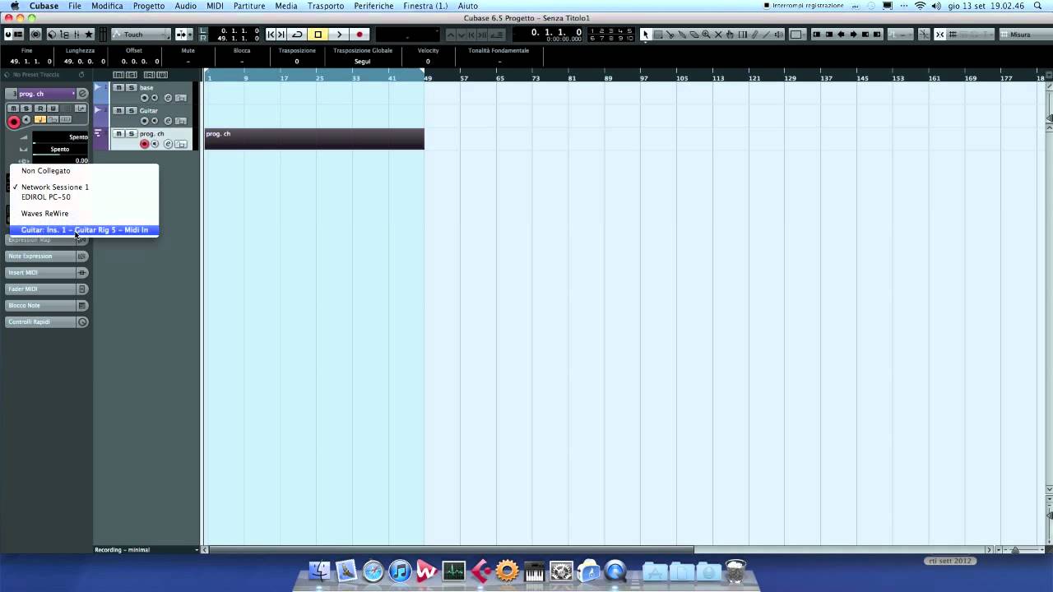Solo the Guitar track
This screenshot has height=592, width=1053.
(131, 111)
